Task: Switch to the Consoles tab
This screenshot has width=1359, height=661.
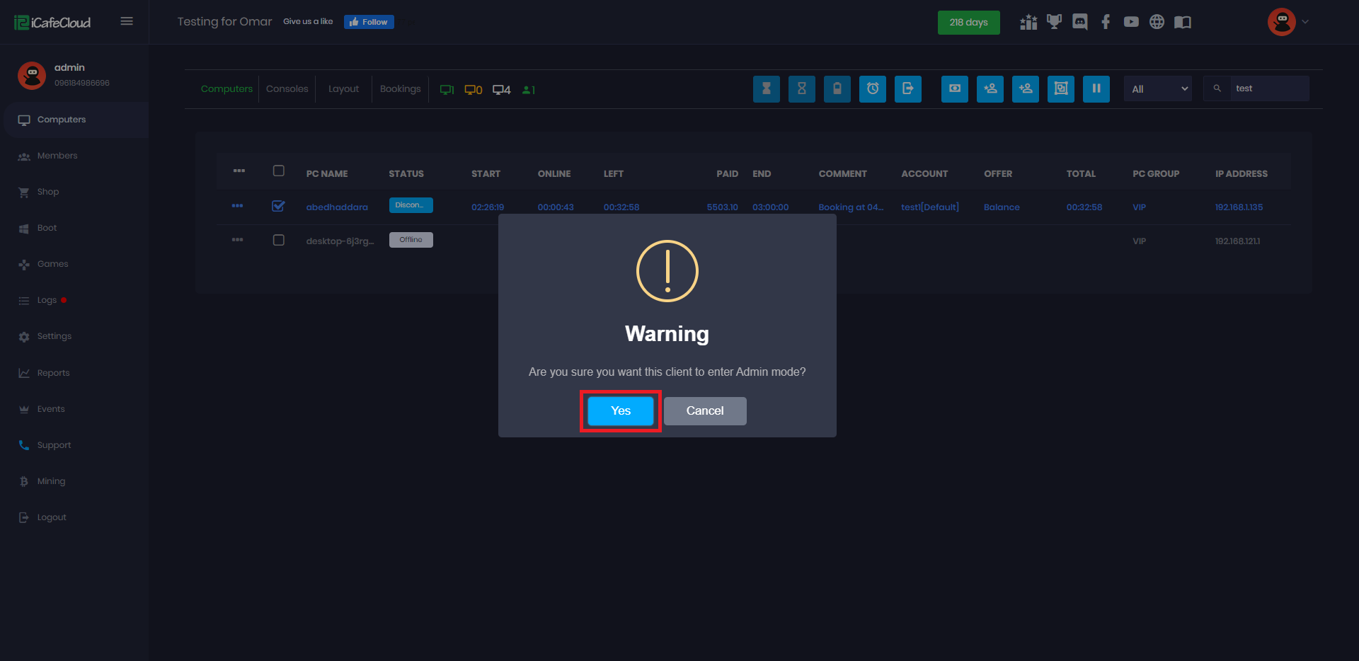Action: coord(287,89)
